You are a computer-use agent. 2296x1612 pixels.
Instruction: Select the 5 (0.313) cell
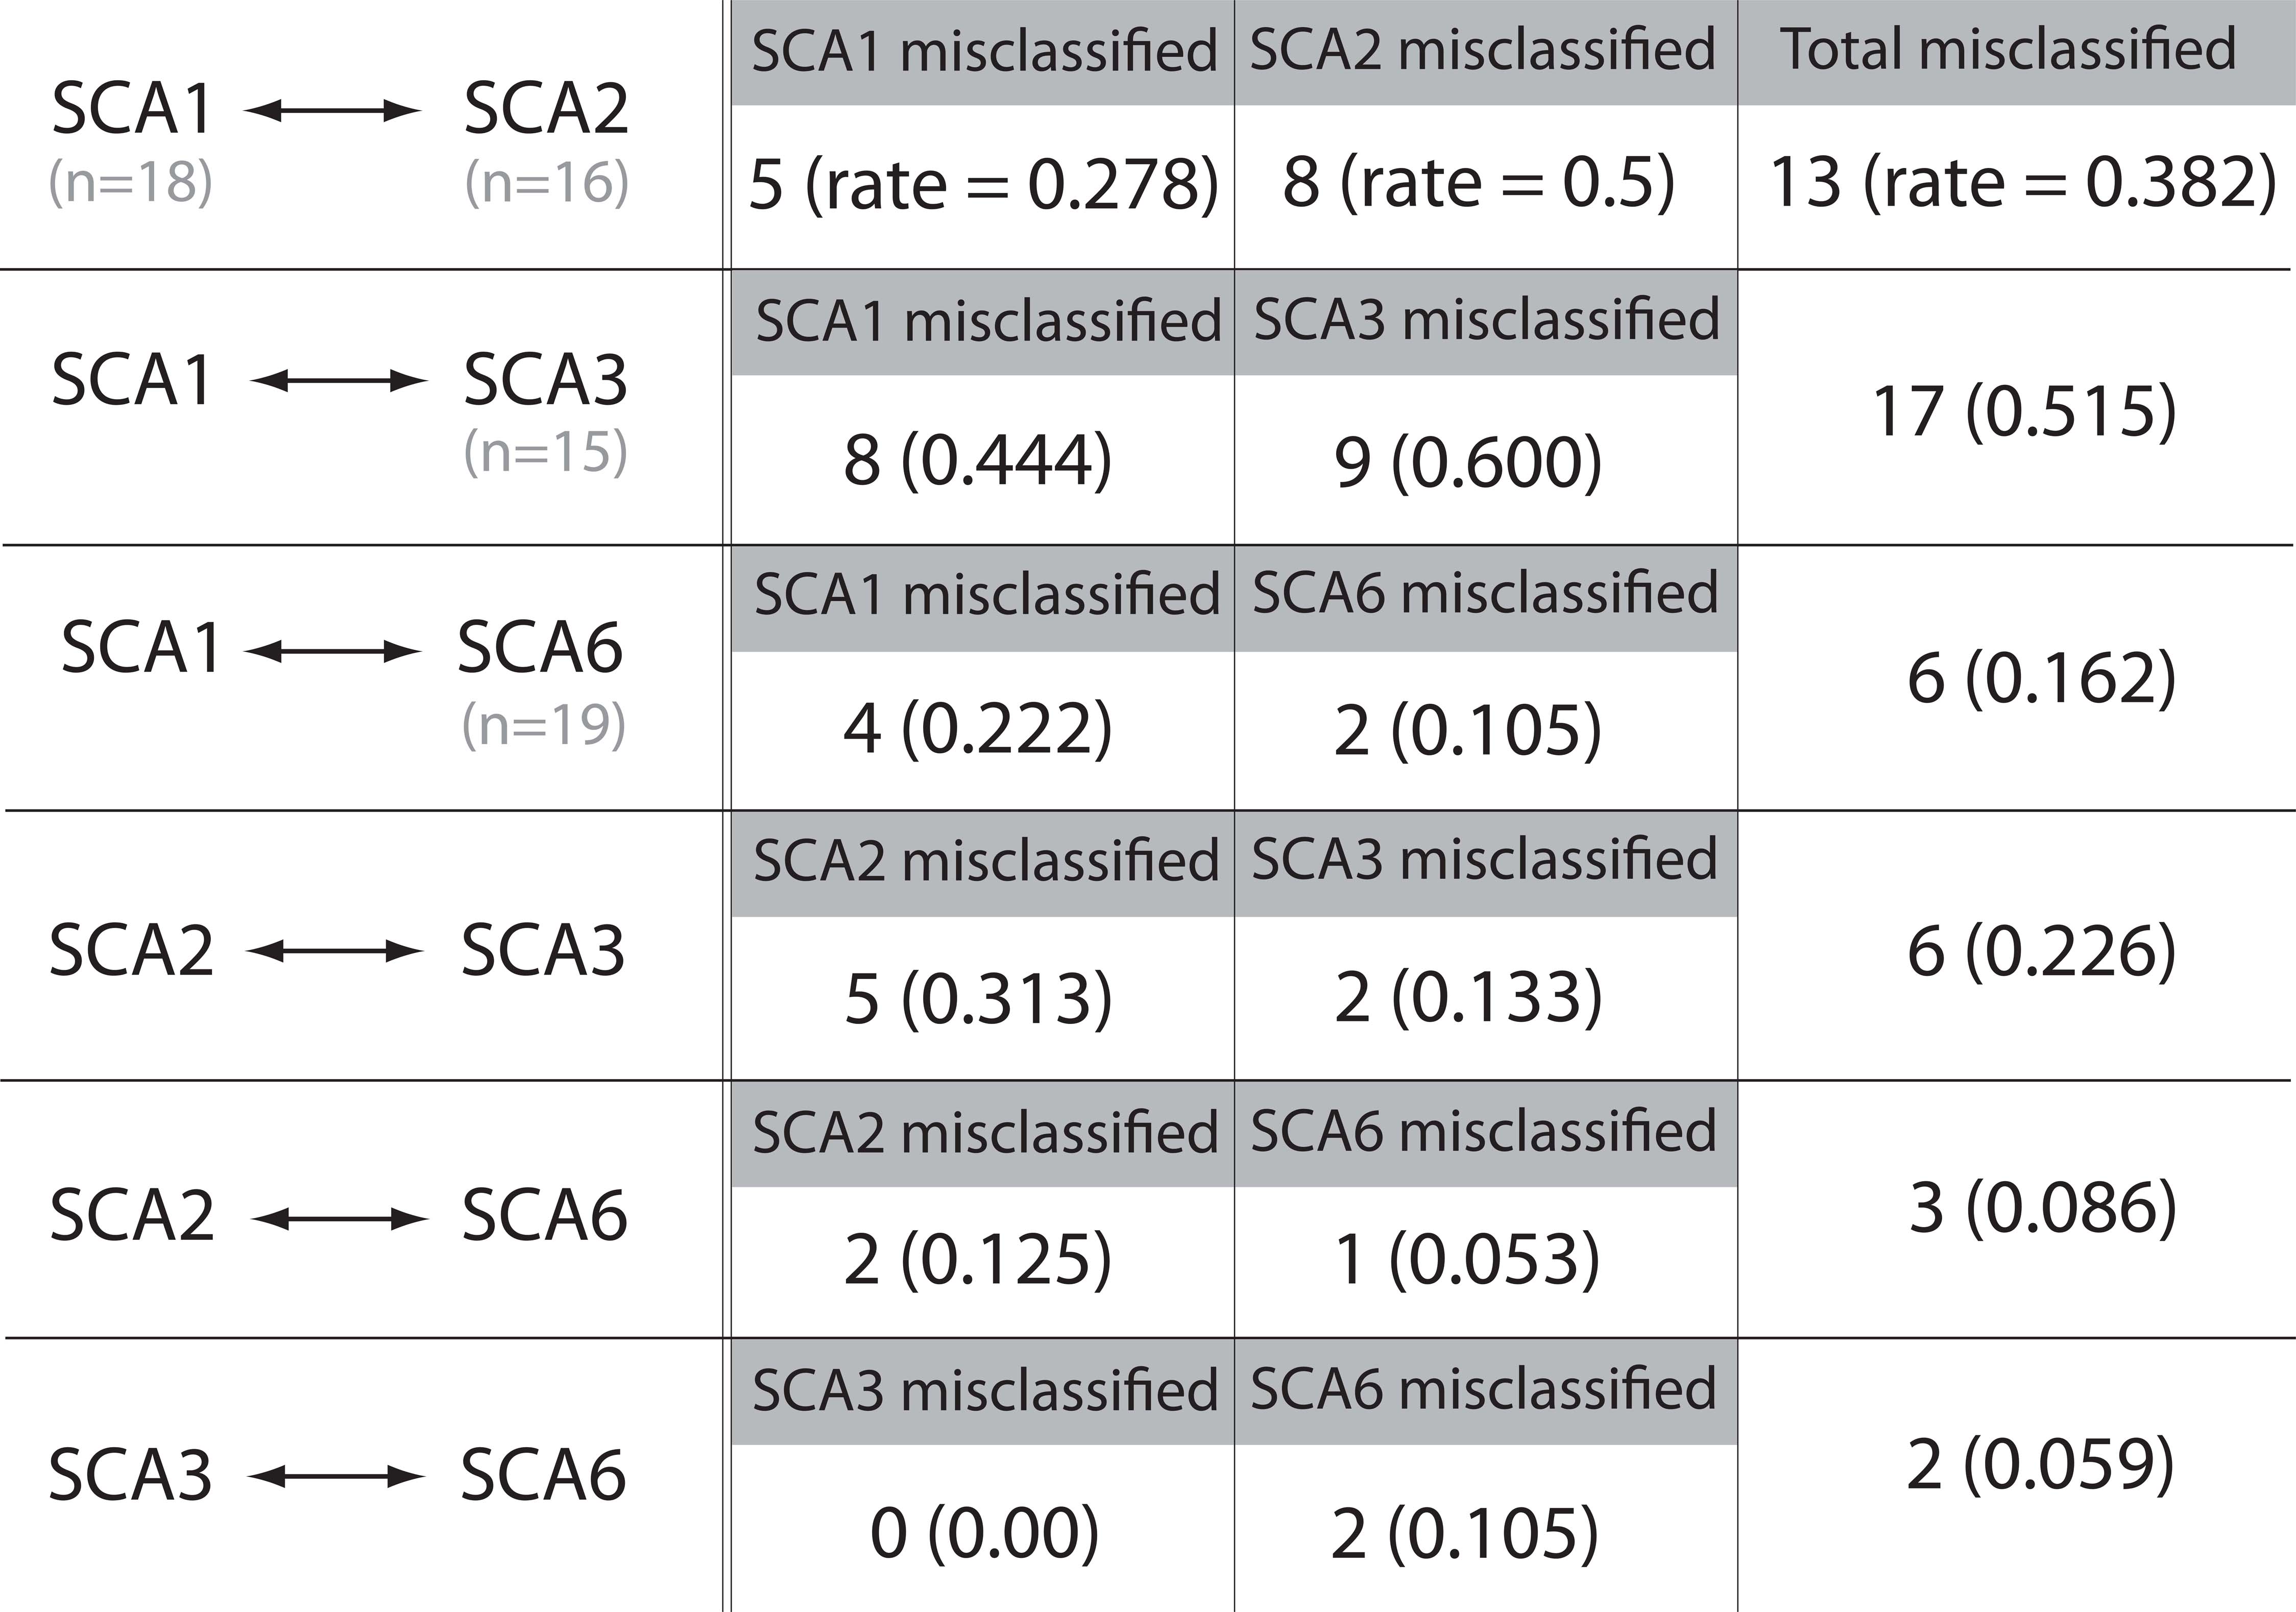(977, 999)
